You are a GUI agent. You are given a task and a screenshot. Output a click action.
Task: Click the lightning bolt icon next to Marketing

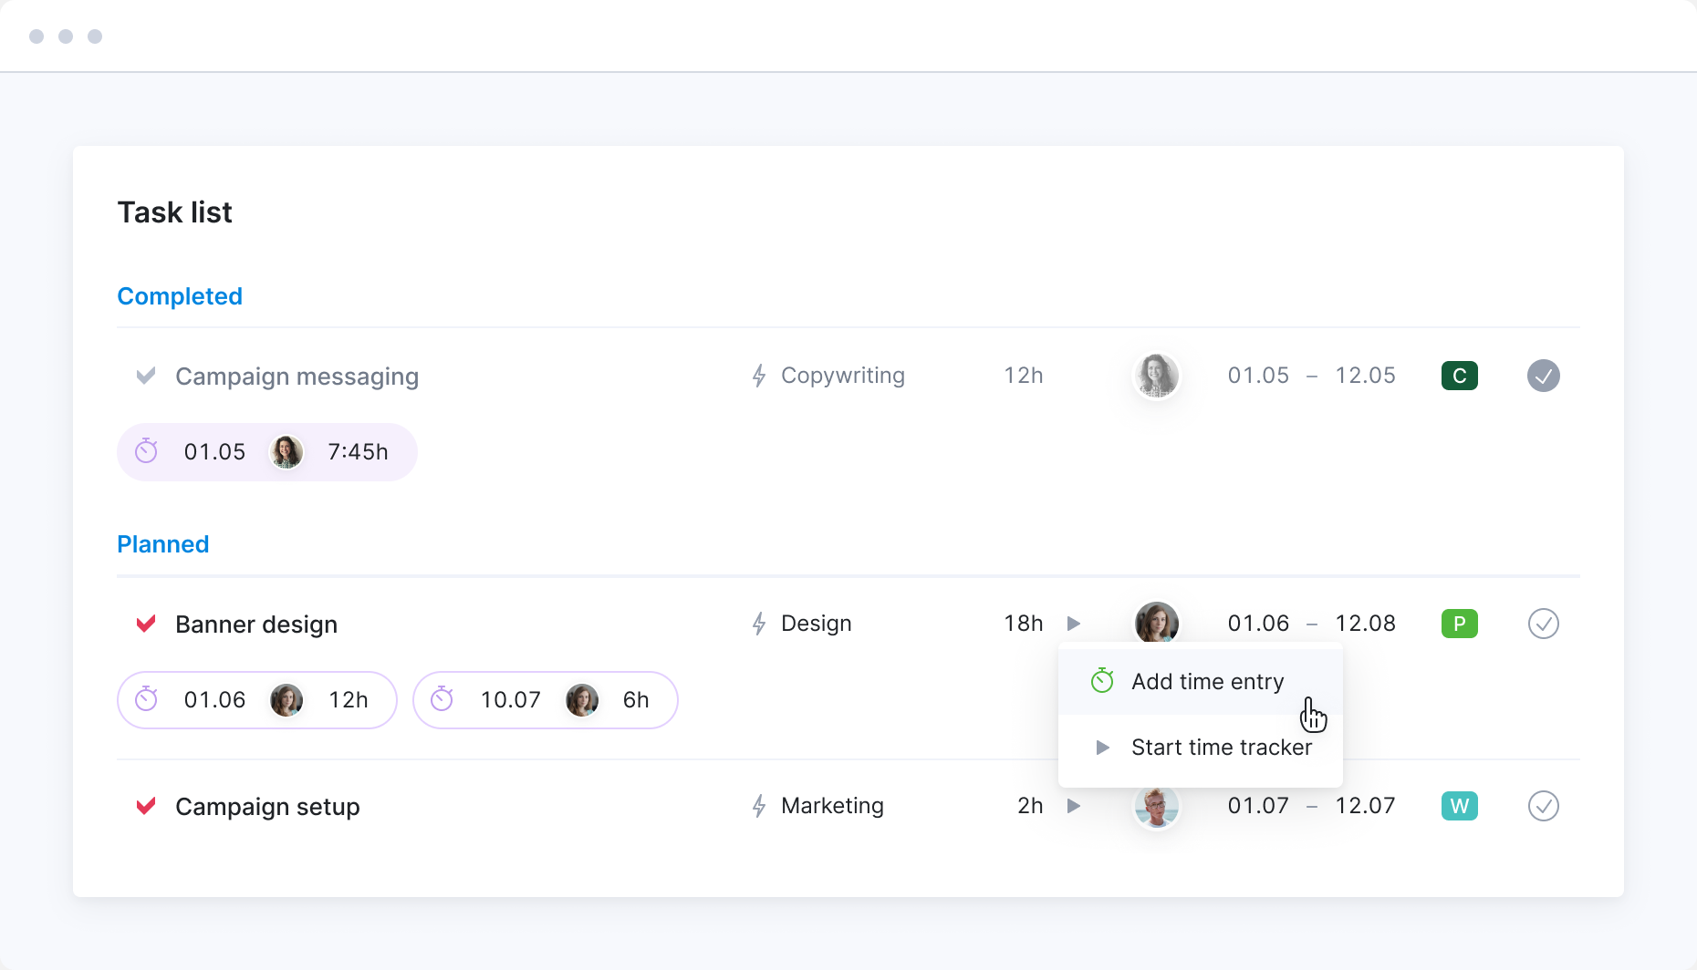[759, 806]
